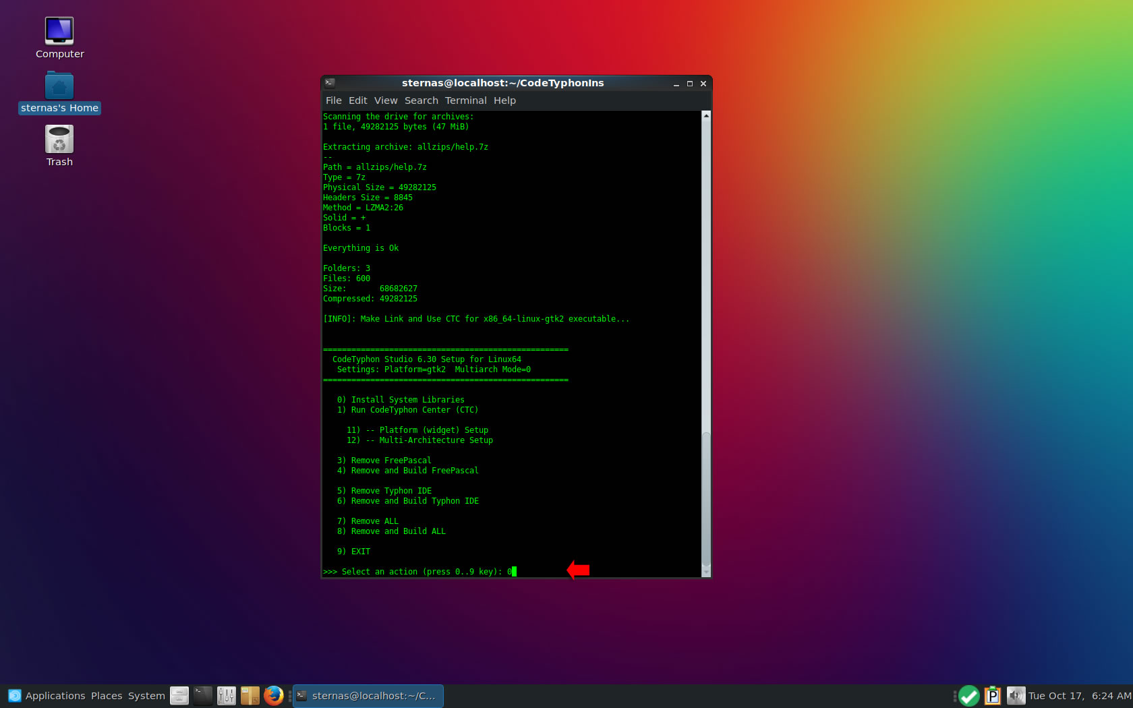The width and height of the screenshot is (1133, 708).
Task: Click the 'Folders: 3' line
Action: click(x=347, y=268)
